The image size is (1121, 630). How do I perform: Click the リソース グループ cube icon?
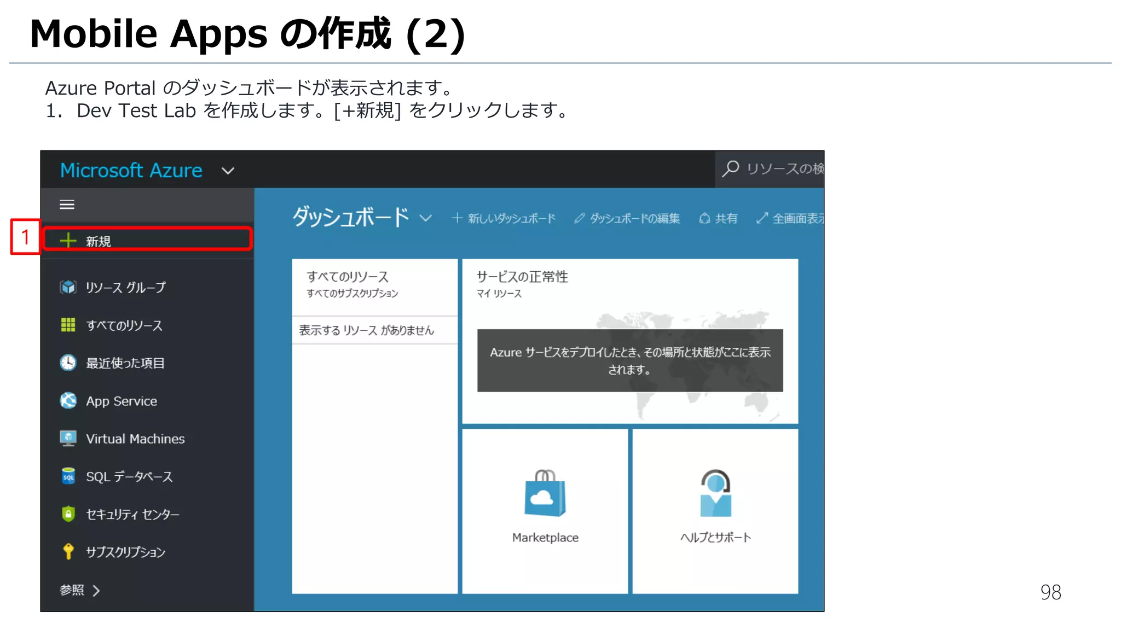68,287
